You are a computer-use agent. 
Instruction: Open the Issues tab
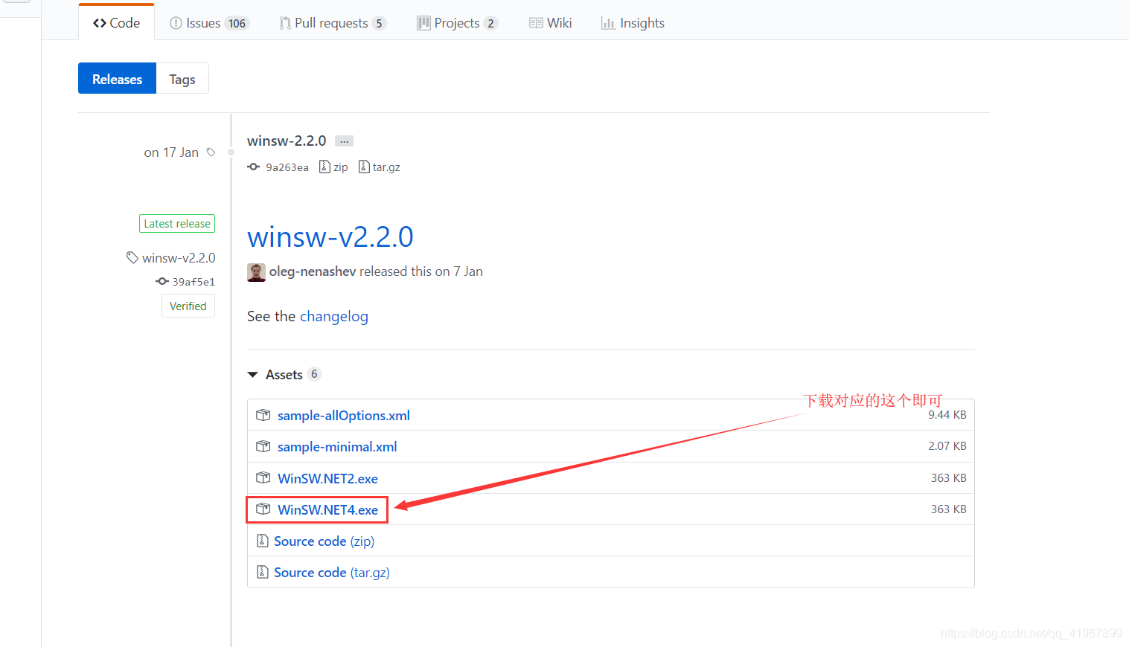tap(209, 23)
